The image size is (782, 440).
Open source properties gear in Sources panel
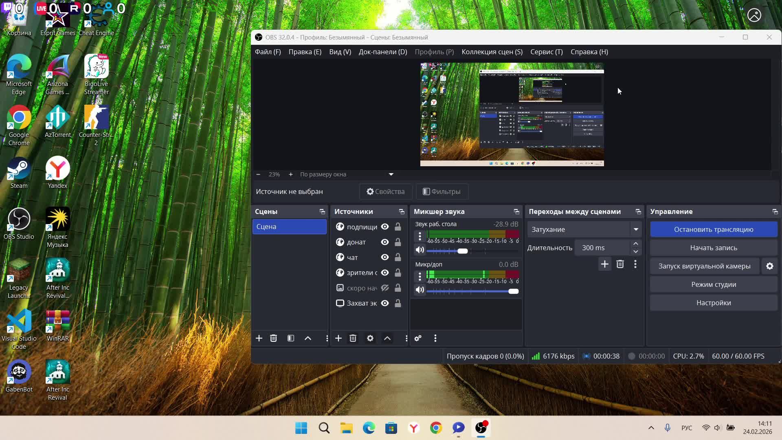(370, 338)
